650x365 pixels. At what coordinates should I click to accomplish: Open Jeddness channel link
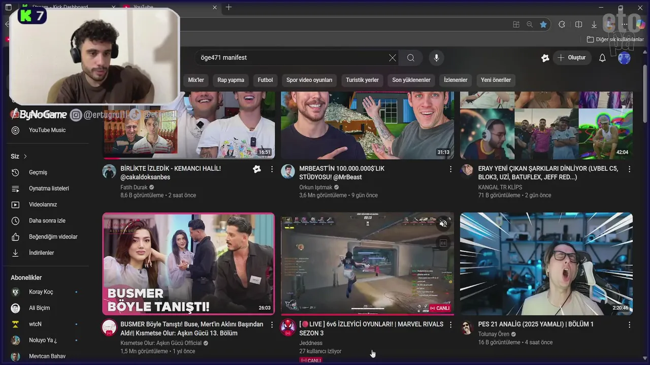(x=311, y=343)
